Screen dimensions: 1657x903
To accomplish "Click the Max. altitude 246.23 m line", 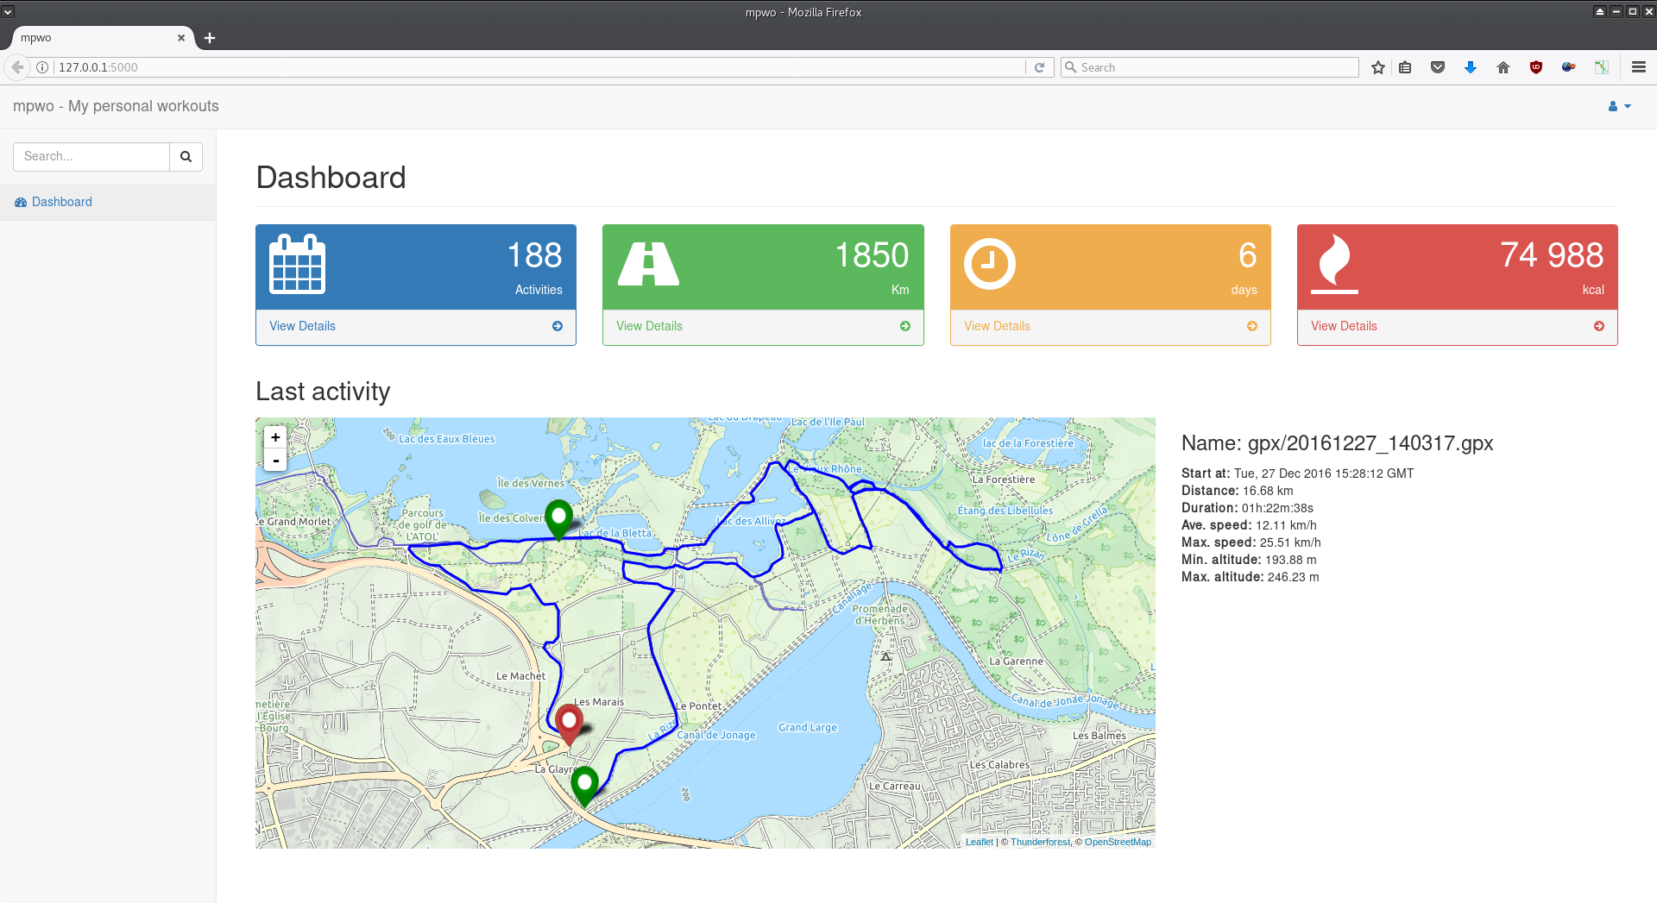I will coord(1250,577).
